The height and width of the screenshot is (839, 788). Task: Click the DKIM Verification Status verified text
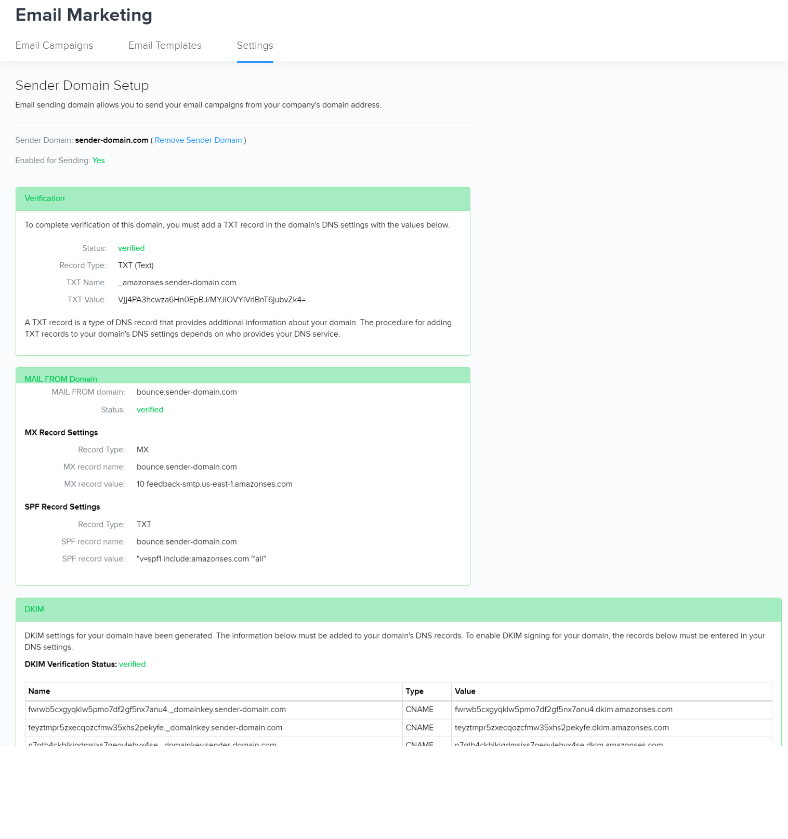132,664
